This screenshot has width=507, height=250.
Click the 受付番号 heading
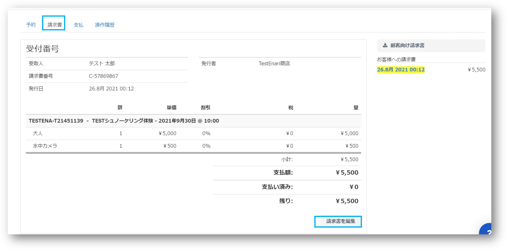pyautogui.click(x=42, y=49)
